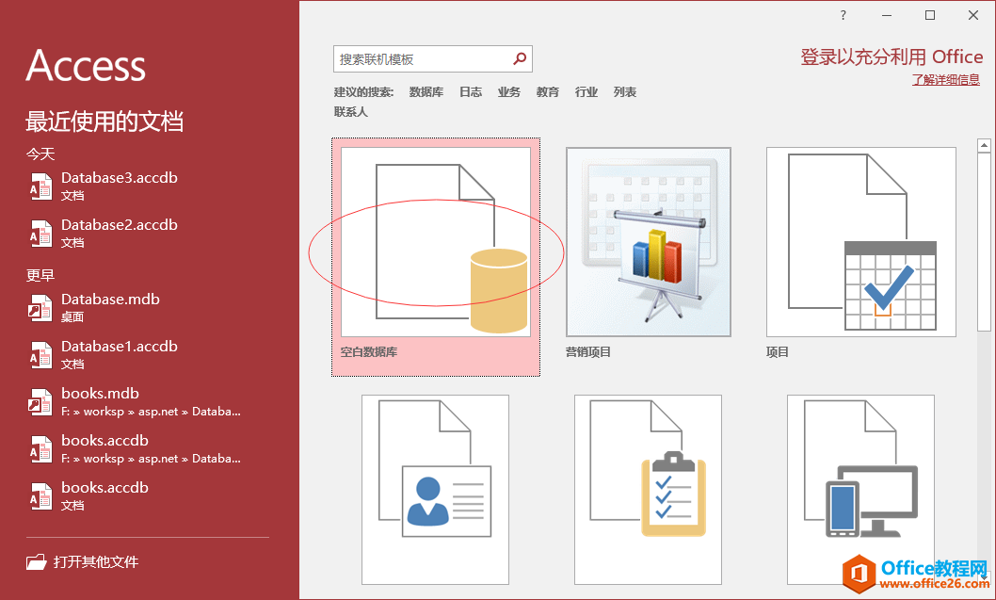Choose the phone and monitor template
Viewport: 996px width, 600px height.
(860, 490)
